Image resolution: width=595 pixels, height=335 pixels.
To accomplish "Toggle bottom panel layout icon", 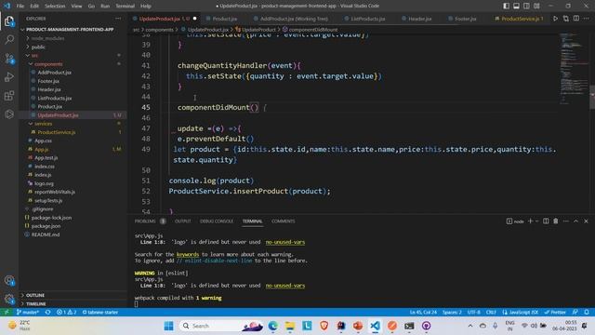I will point(517,6).
